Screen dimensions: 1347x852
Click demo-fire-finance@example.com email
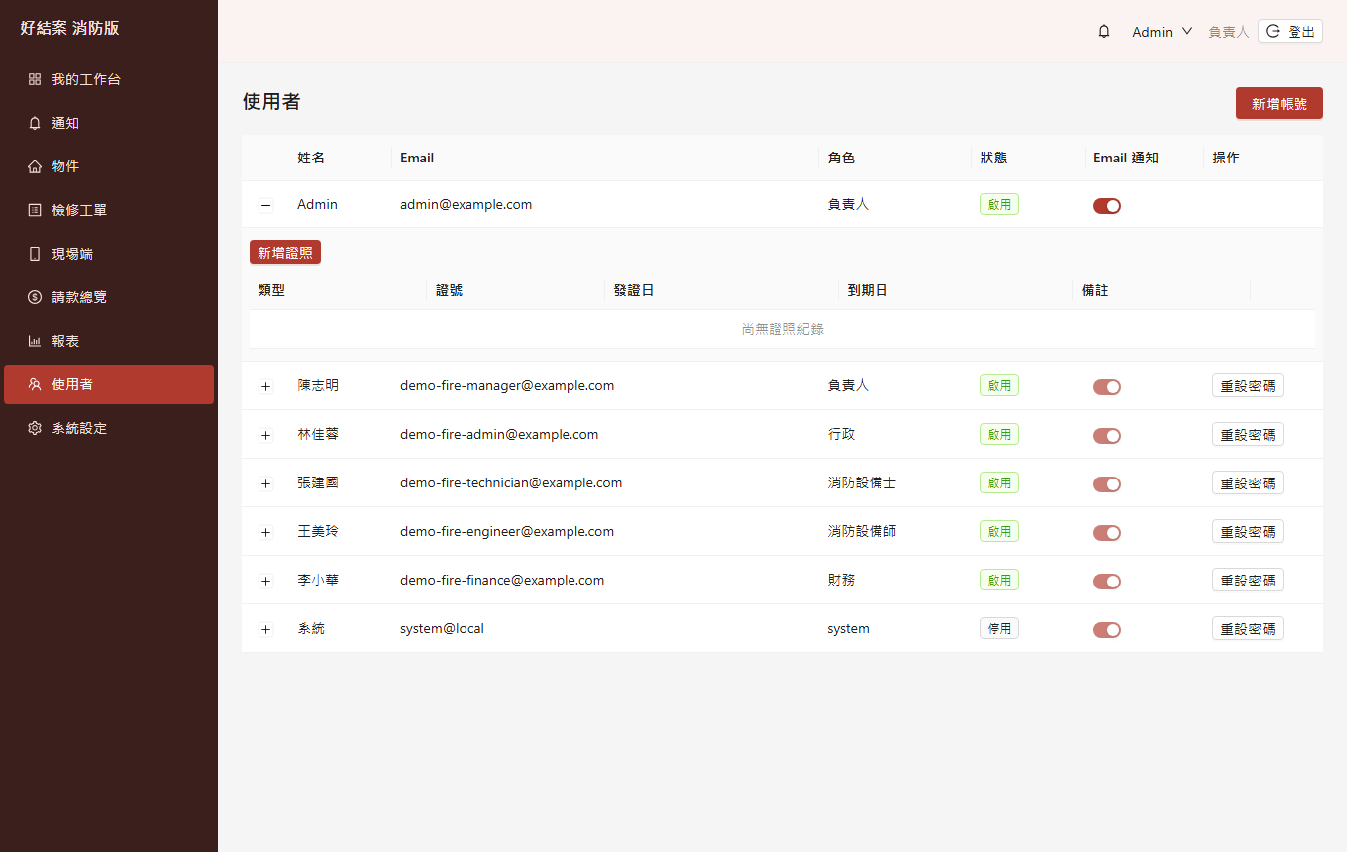[x=502, y=580]
